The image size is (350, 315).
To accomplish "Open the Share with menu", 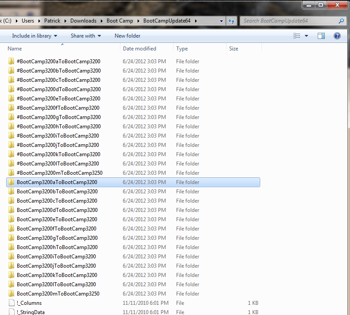I will pos(86,36).
